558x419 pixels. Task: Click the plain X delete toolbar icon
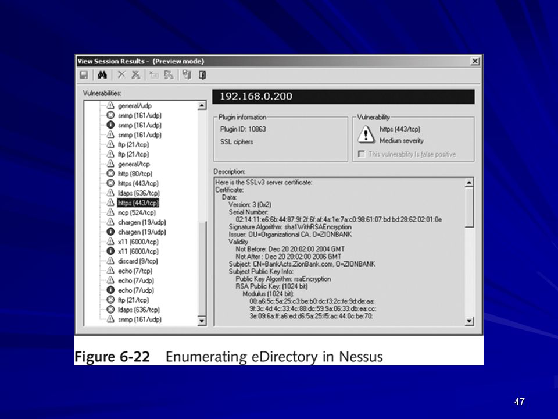coord(121,75)
